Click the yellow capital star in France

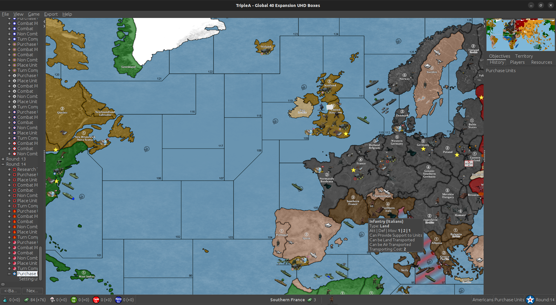click(x=353, y=170)
